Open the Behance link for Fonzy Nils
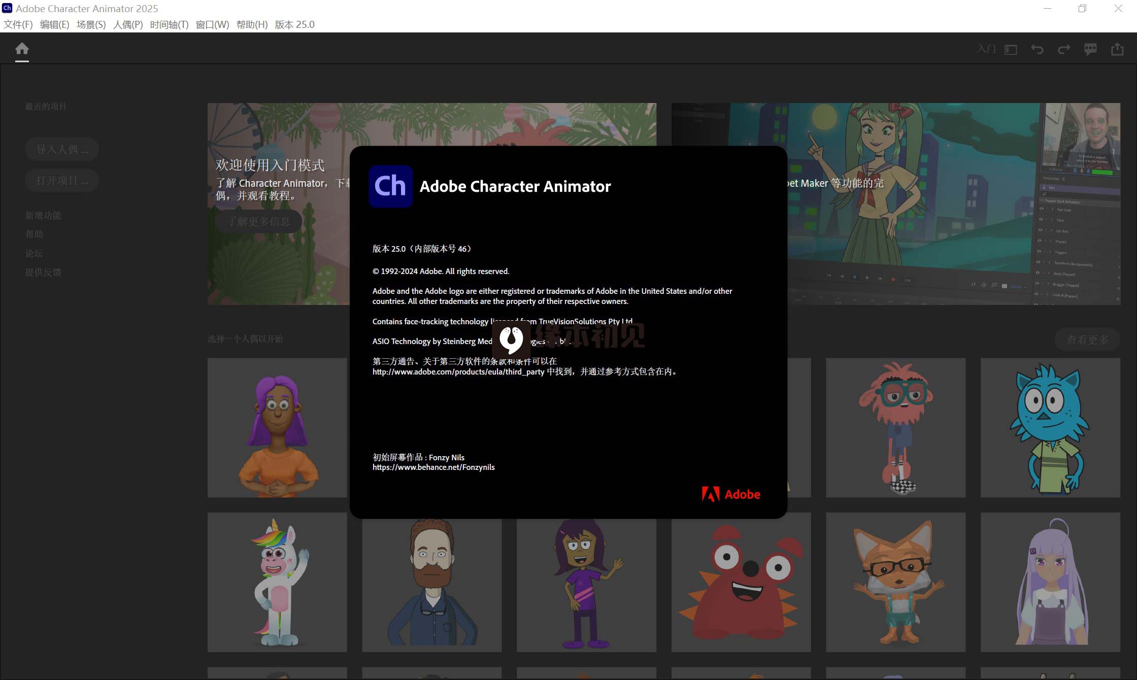The height and width of the screenshot is (680, 1137). click(x=433, y=467)
